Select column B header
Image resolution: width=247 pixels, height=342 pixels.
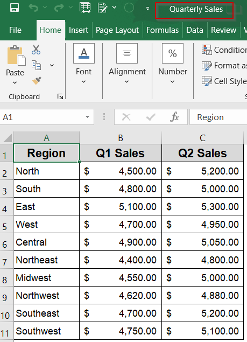tap(121, 138)
